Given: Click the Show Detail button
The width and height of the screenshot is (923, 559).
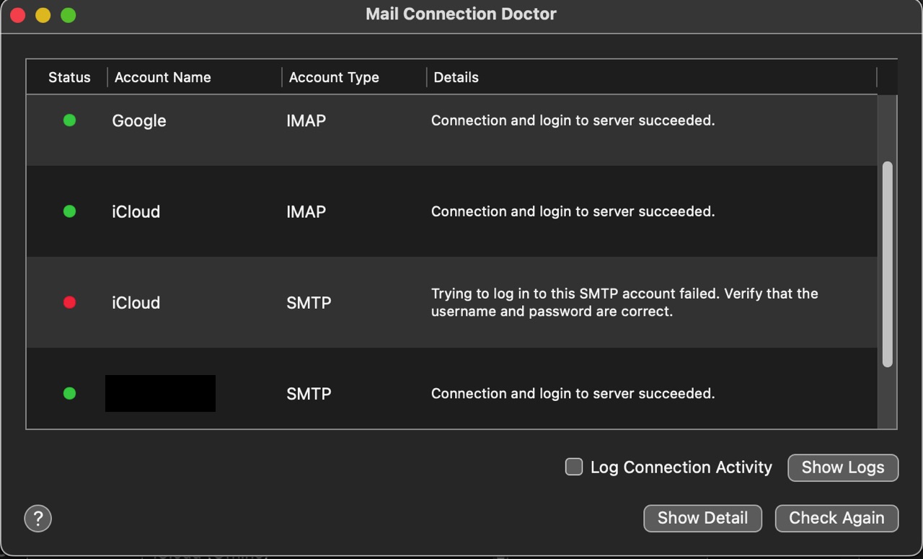Looking at the screenshot, I should click(702, 518).
